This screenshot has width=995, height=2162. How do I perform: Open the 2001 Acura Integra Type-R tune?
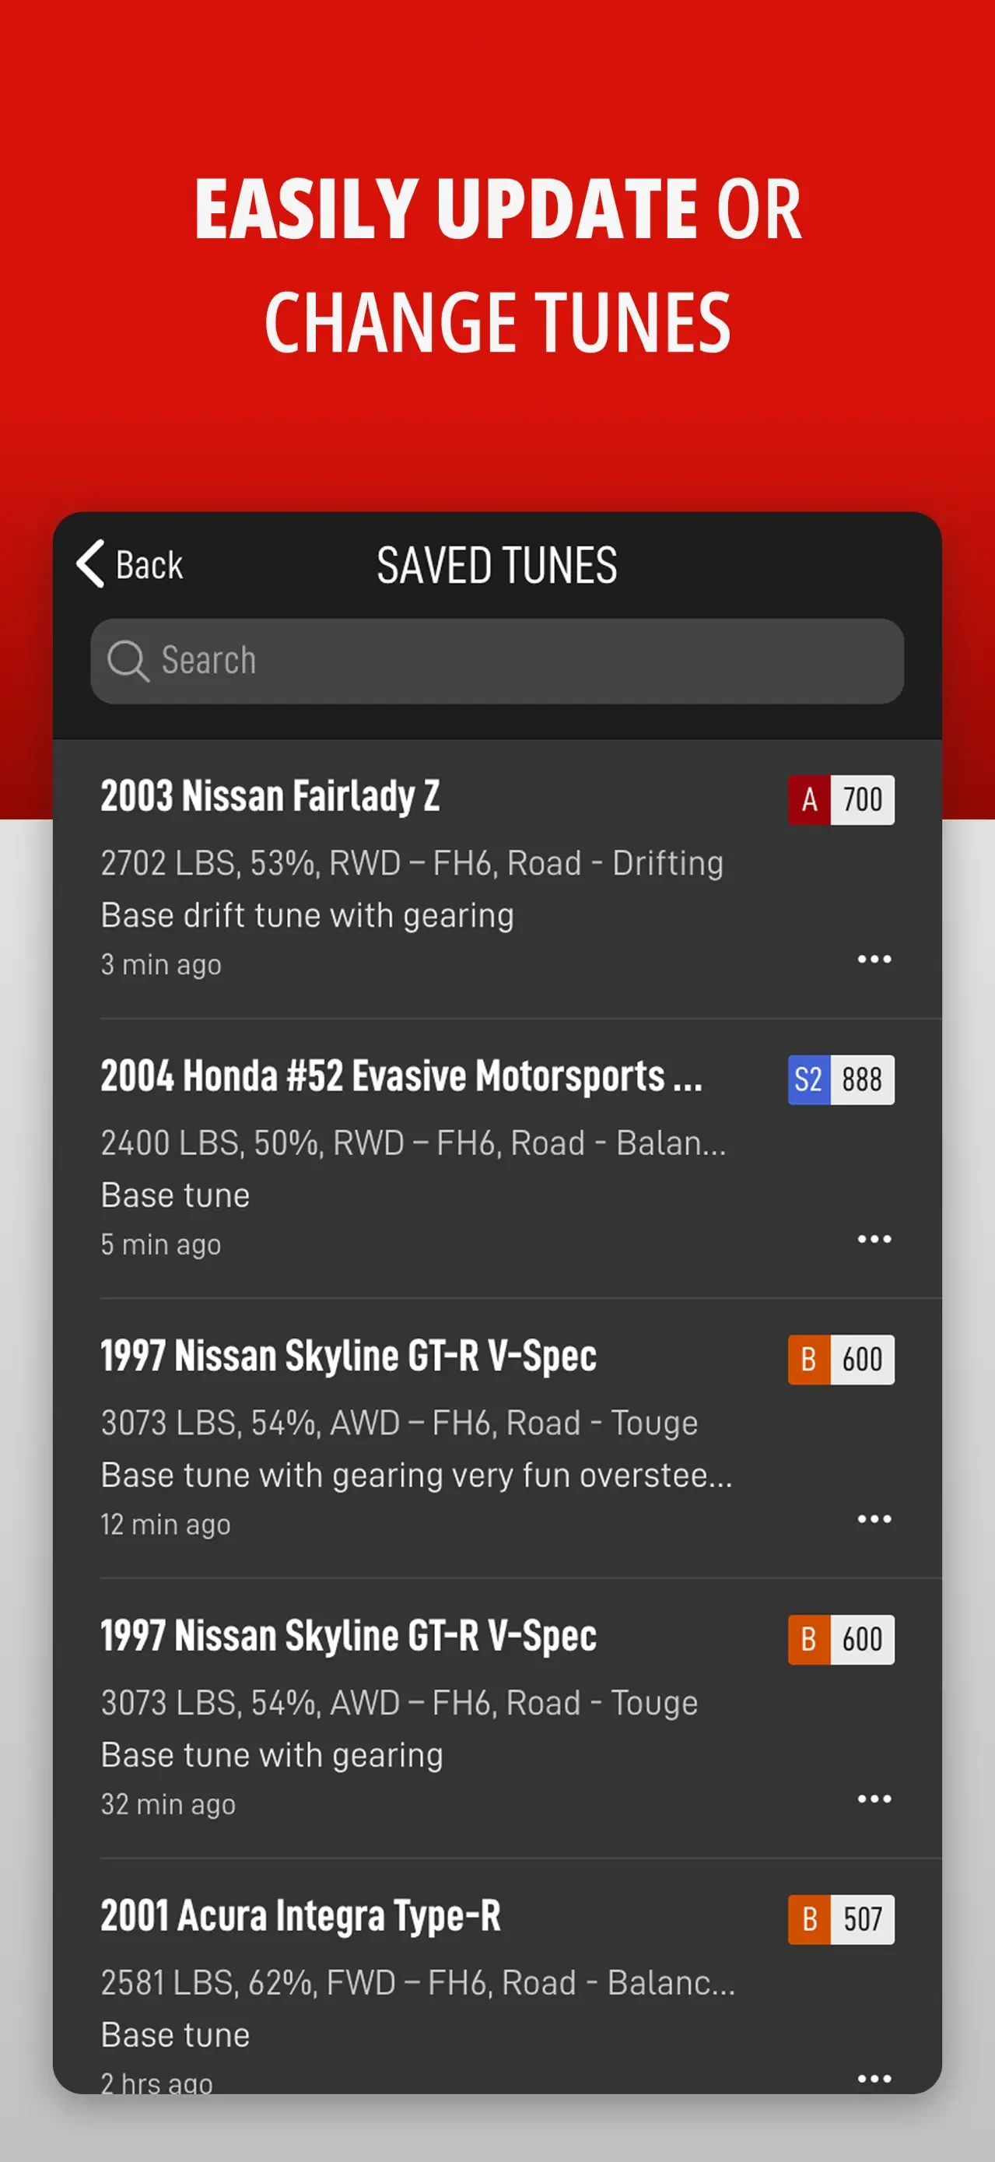coord(496,1977)
